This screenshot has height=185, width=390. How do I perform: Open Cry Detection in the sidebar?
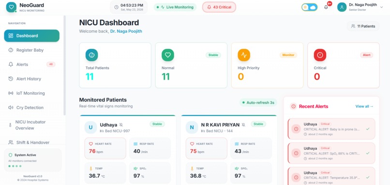[x=32, y=108]
